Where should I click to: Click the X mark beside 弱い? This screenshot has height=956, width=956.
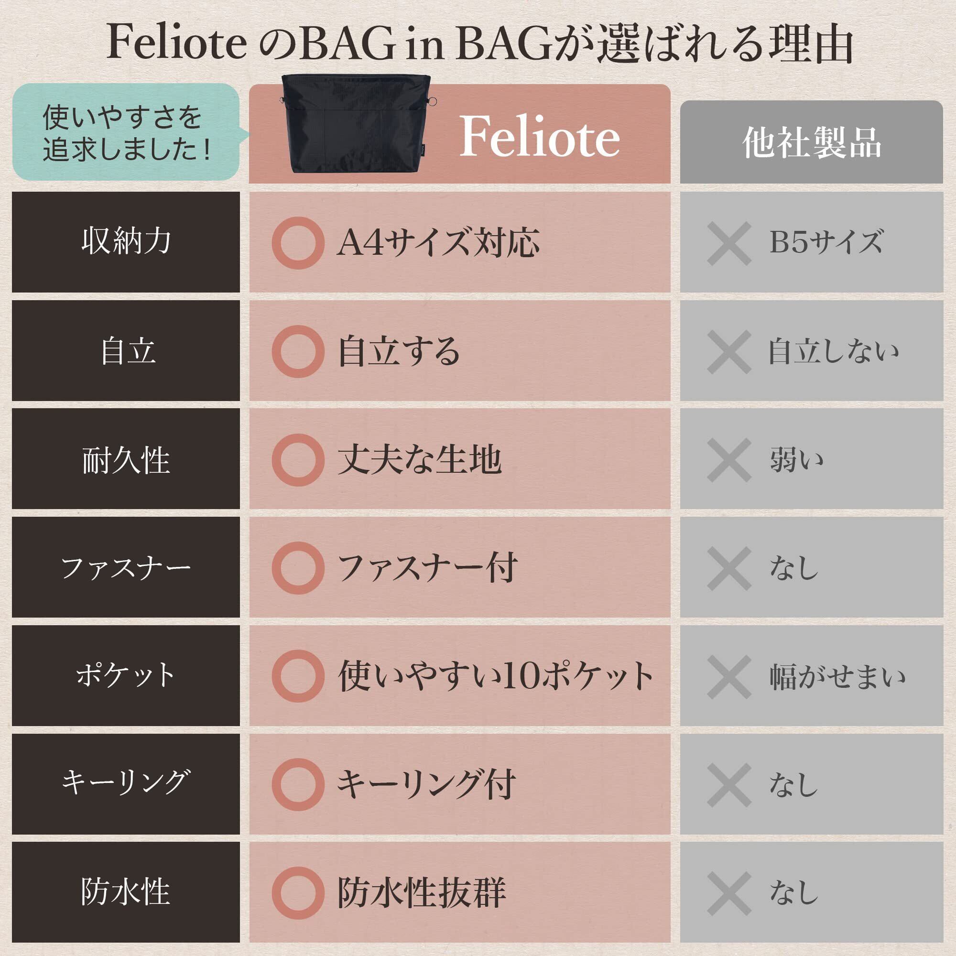click(729, 460)
